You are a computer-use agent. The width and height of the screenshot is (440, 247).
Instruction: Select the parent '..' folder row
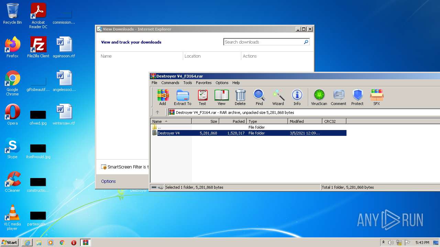click(249, 127)
